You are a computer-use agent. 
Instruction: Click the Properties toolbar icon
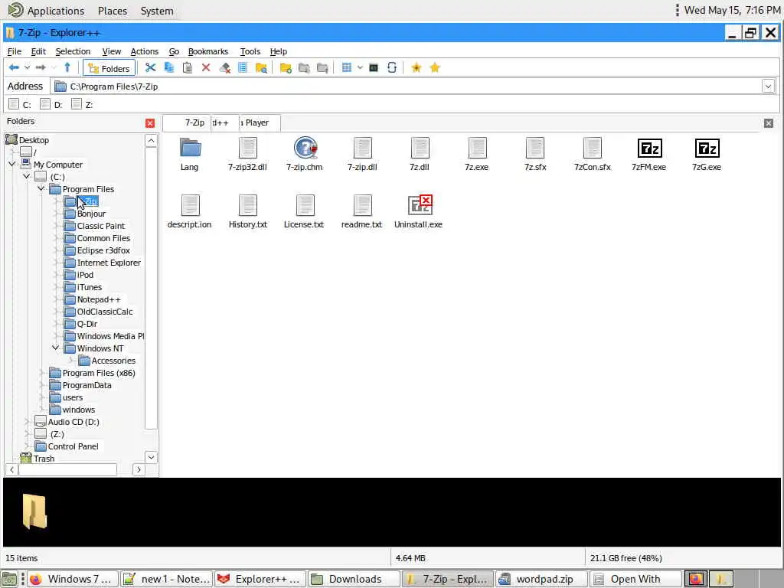pyautogui.click(x=243, y=67)
